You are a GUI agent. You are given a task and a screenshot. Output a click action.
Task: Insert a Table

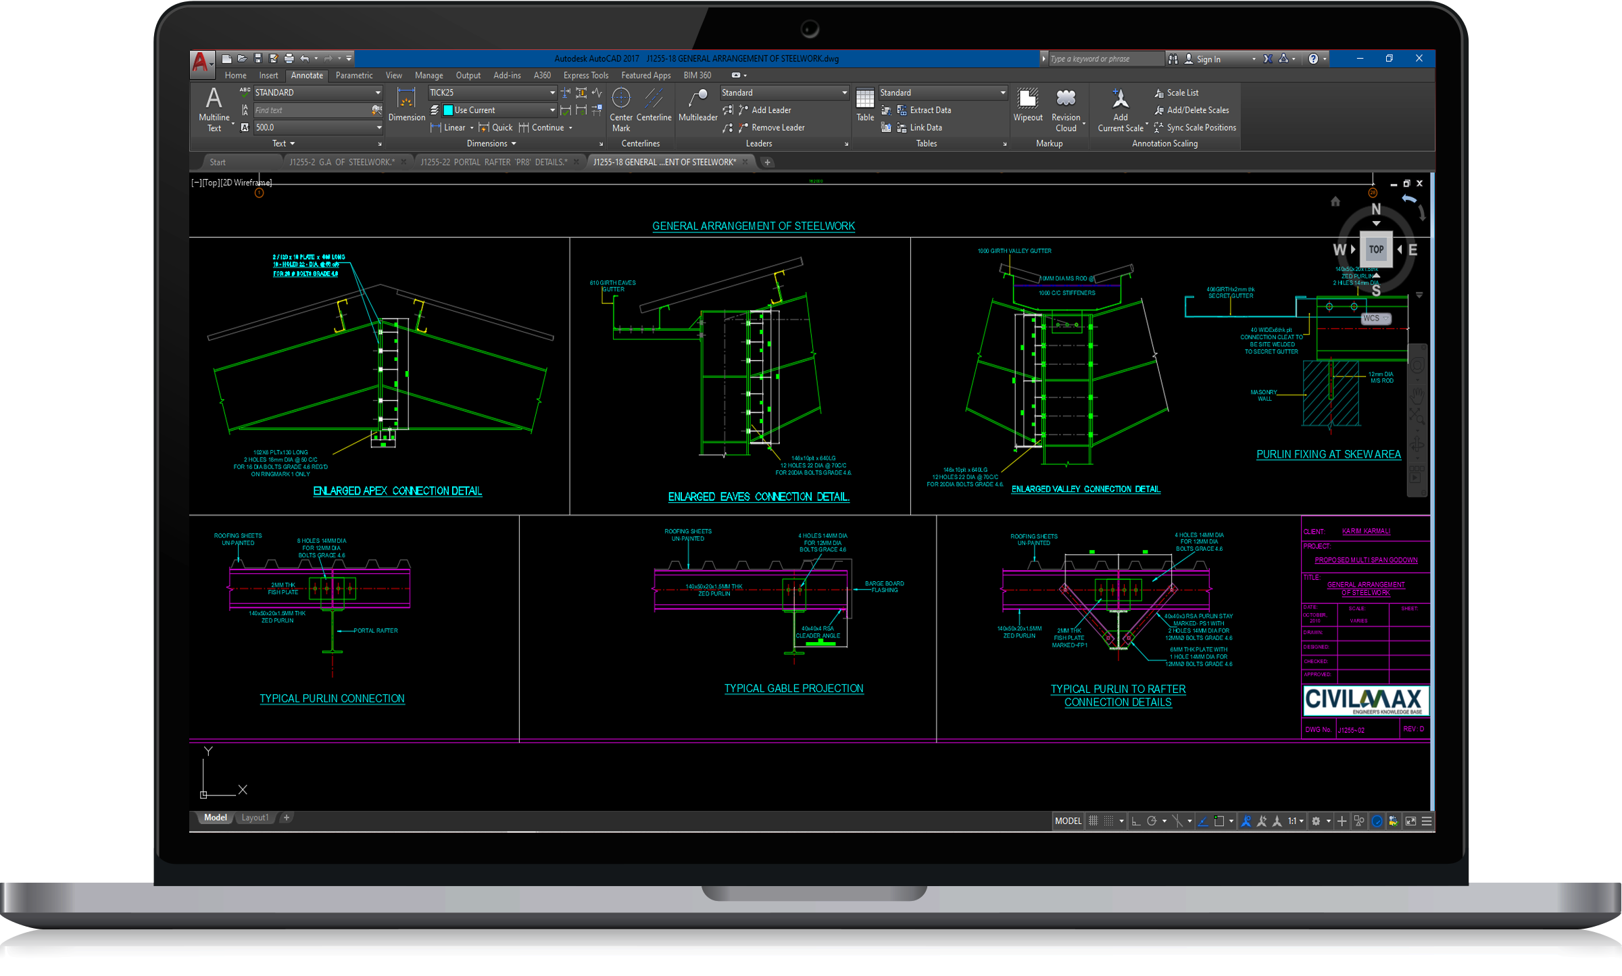[865, 105]
